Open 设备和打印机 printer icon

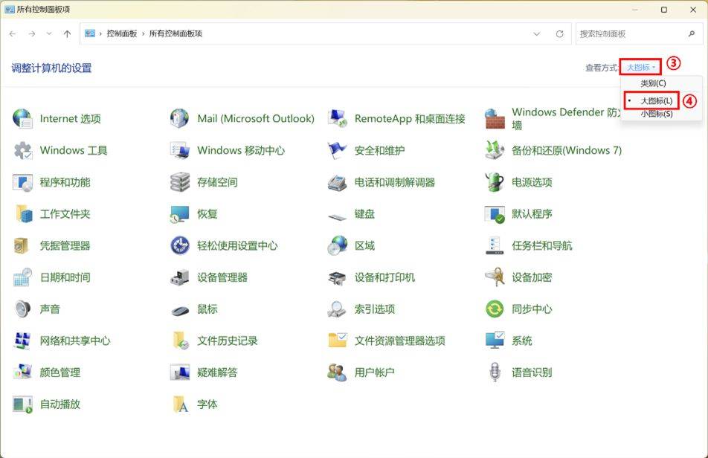coord(338,277)
